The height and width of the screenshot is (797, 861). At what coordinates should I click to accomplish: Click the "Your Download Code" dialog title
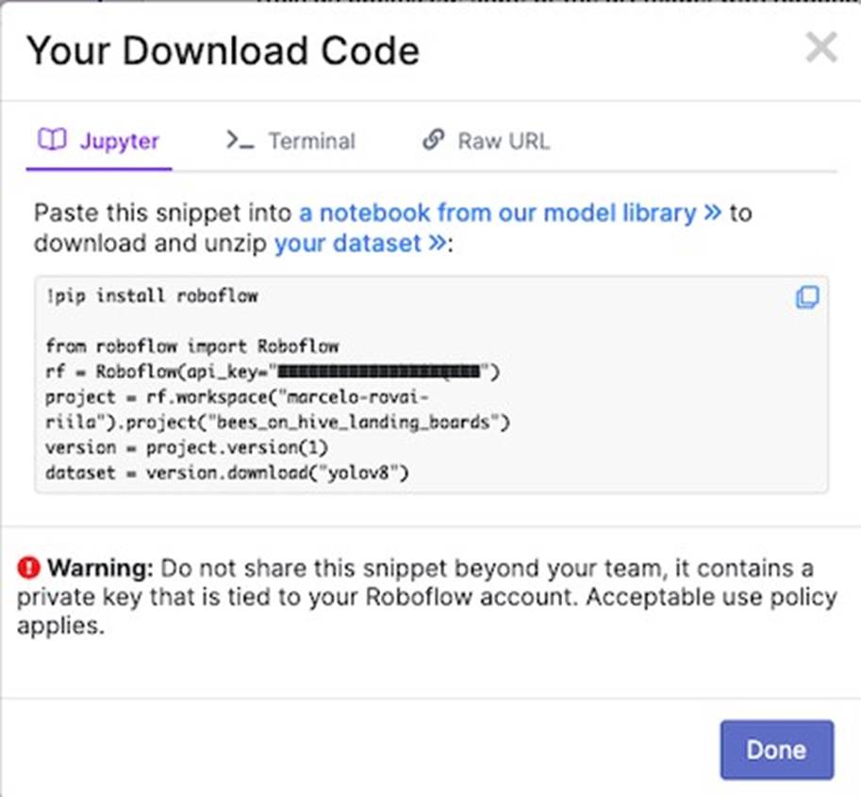coord(223,50)
